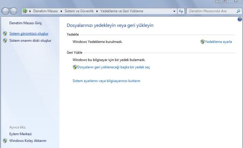Click the Geri Yükle section label

(75, 53)
